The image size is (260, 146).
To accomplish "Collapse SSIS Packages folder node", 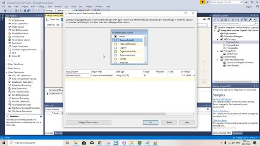I will point(218,39).
